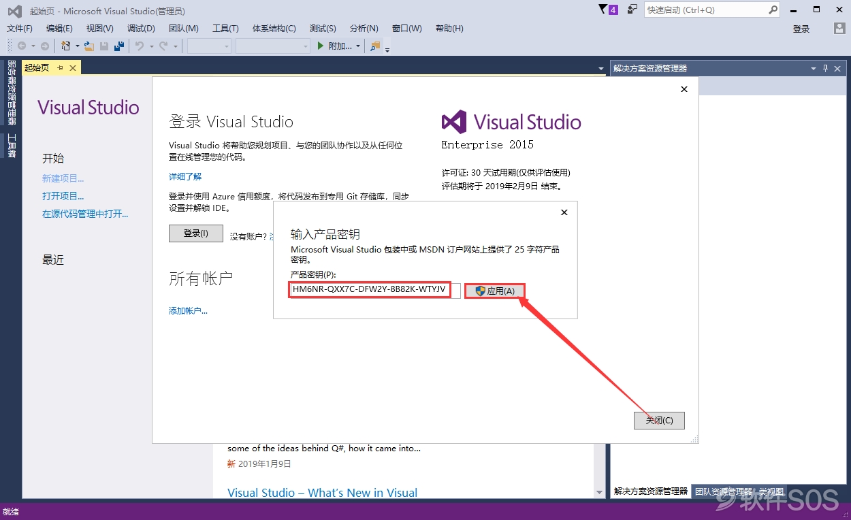The height and width of the screenshot is (520, 851).
Task: Click the 登录(I) sign-in button
Action: click(196, 233)
